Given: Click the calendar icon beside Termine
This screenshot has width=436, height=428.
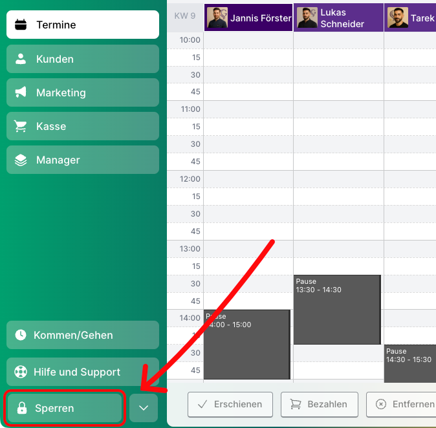Looking at the screenshot, I should coord(21,25).
